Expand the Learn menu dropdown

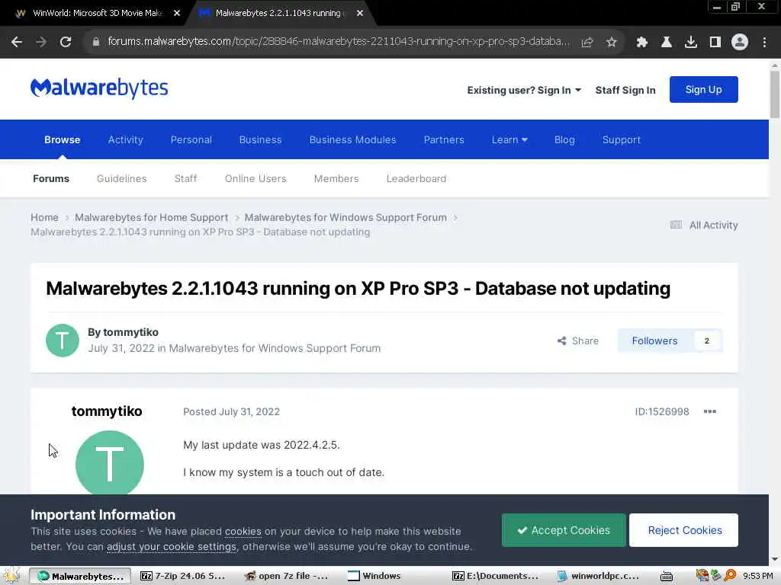[509, 140]
